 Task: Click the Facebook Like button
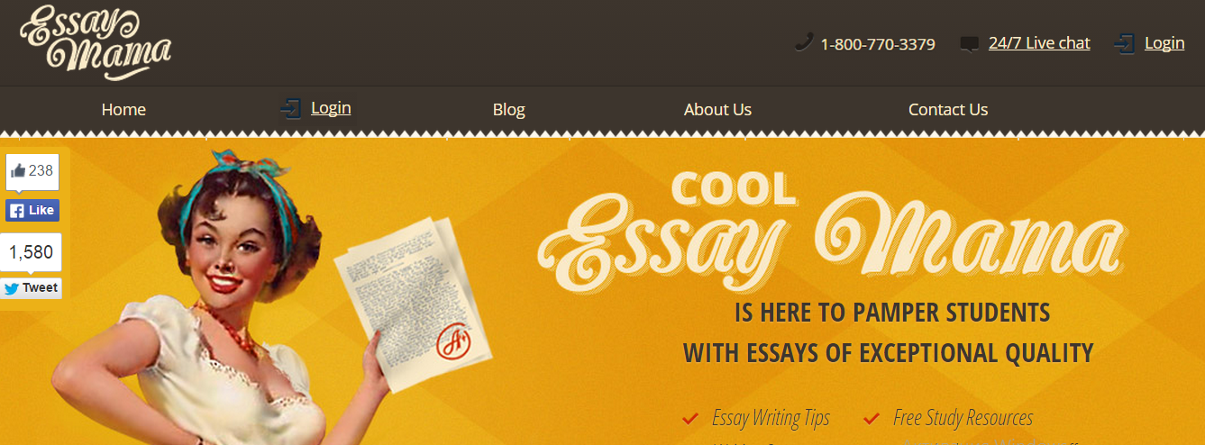32,211
